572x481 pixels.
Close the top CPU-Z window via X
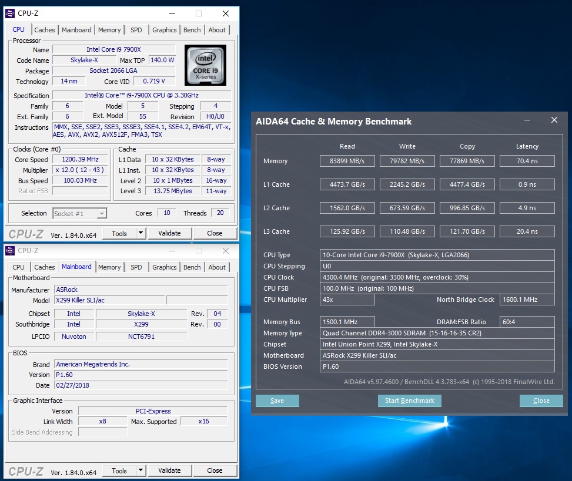(226, 14)
